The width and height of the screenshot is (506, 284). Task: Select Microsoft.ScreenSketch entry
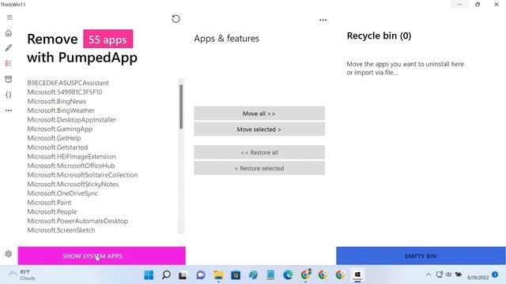pos(62,230)
